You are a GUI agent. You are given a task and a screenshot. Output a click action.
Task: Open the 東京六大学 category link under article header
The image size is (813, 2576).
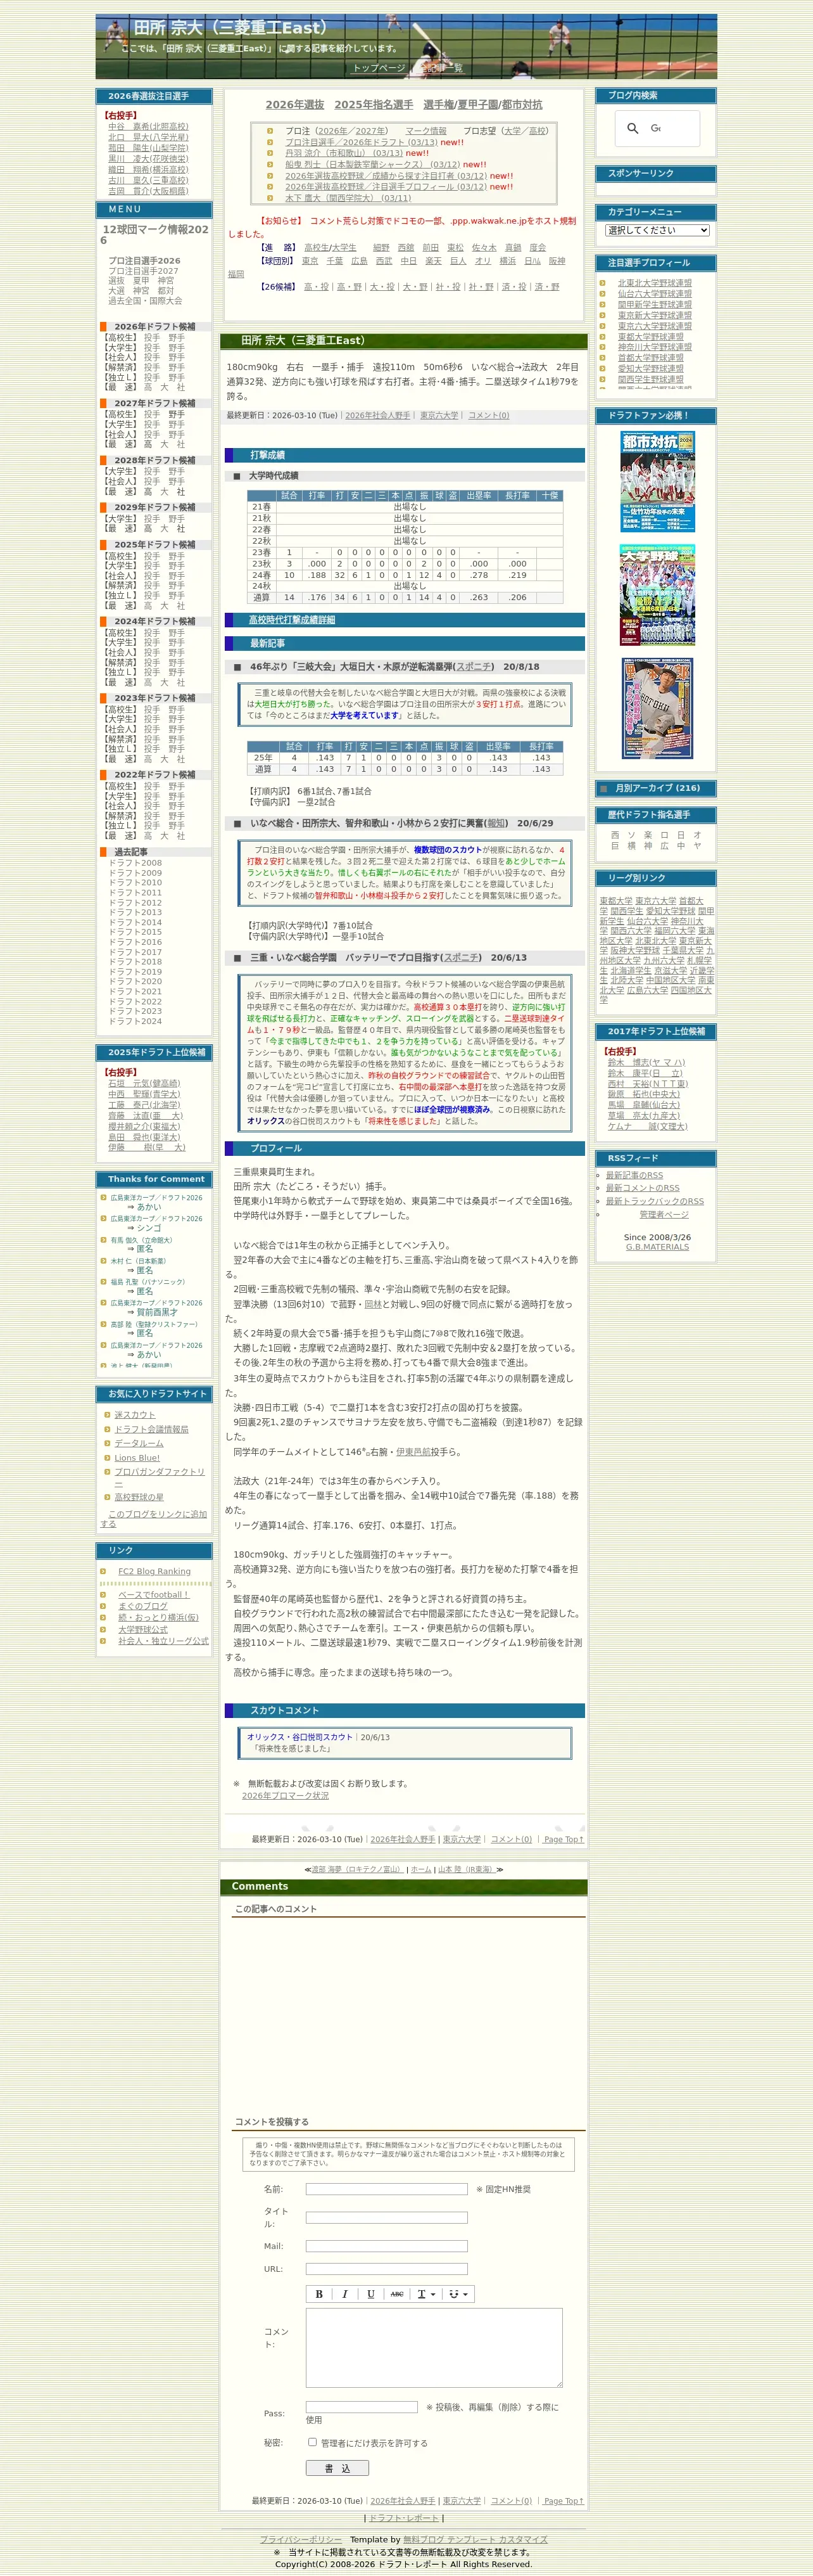[x=438, y=415]
